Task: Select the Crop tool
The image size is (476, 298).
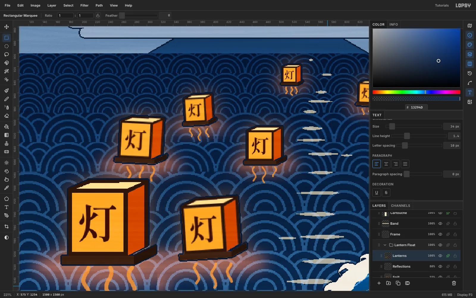Action: 7,226
